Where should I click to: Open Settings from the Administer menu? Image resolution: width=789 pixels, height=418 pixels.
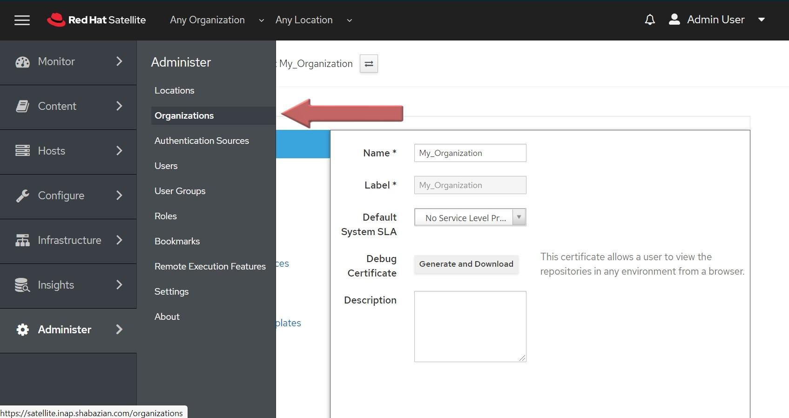pos(171,291)
